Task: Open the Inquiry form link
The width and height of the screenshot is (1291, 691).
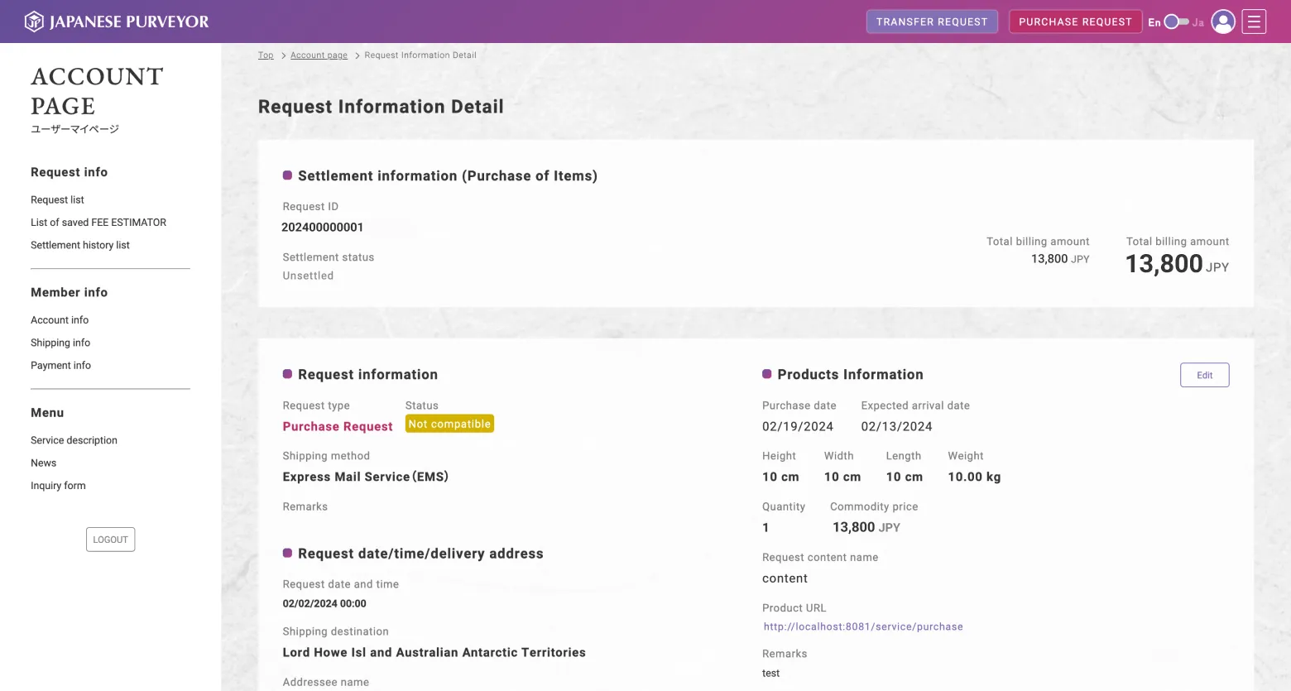Action: tap(58, 486)
